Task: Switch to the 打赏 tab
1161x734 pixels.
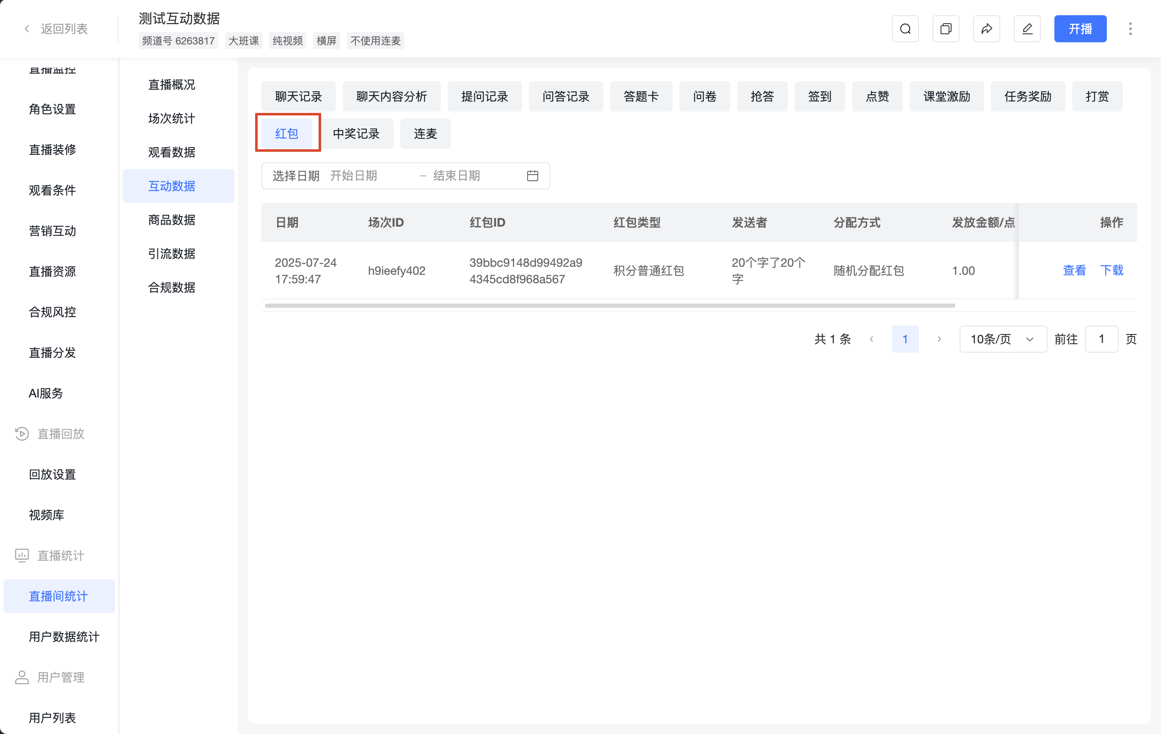Action: (x=1097, y=96)
